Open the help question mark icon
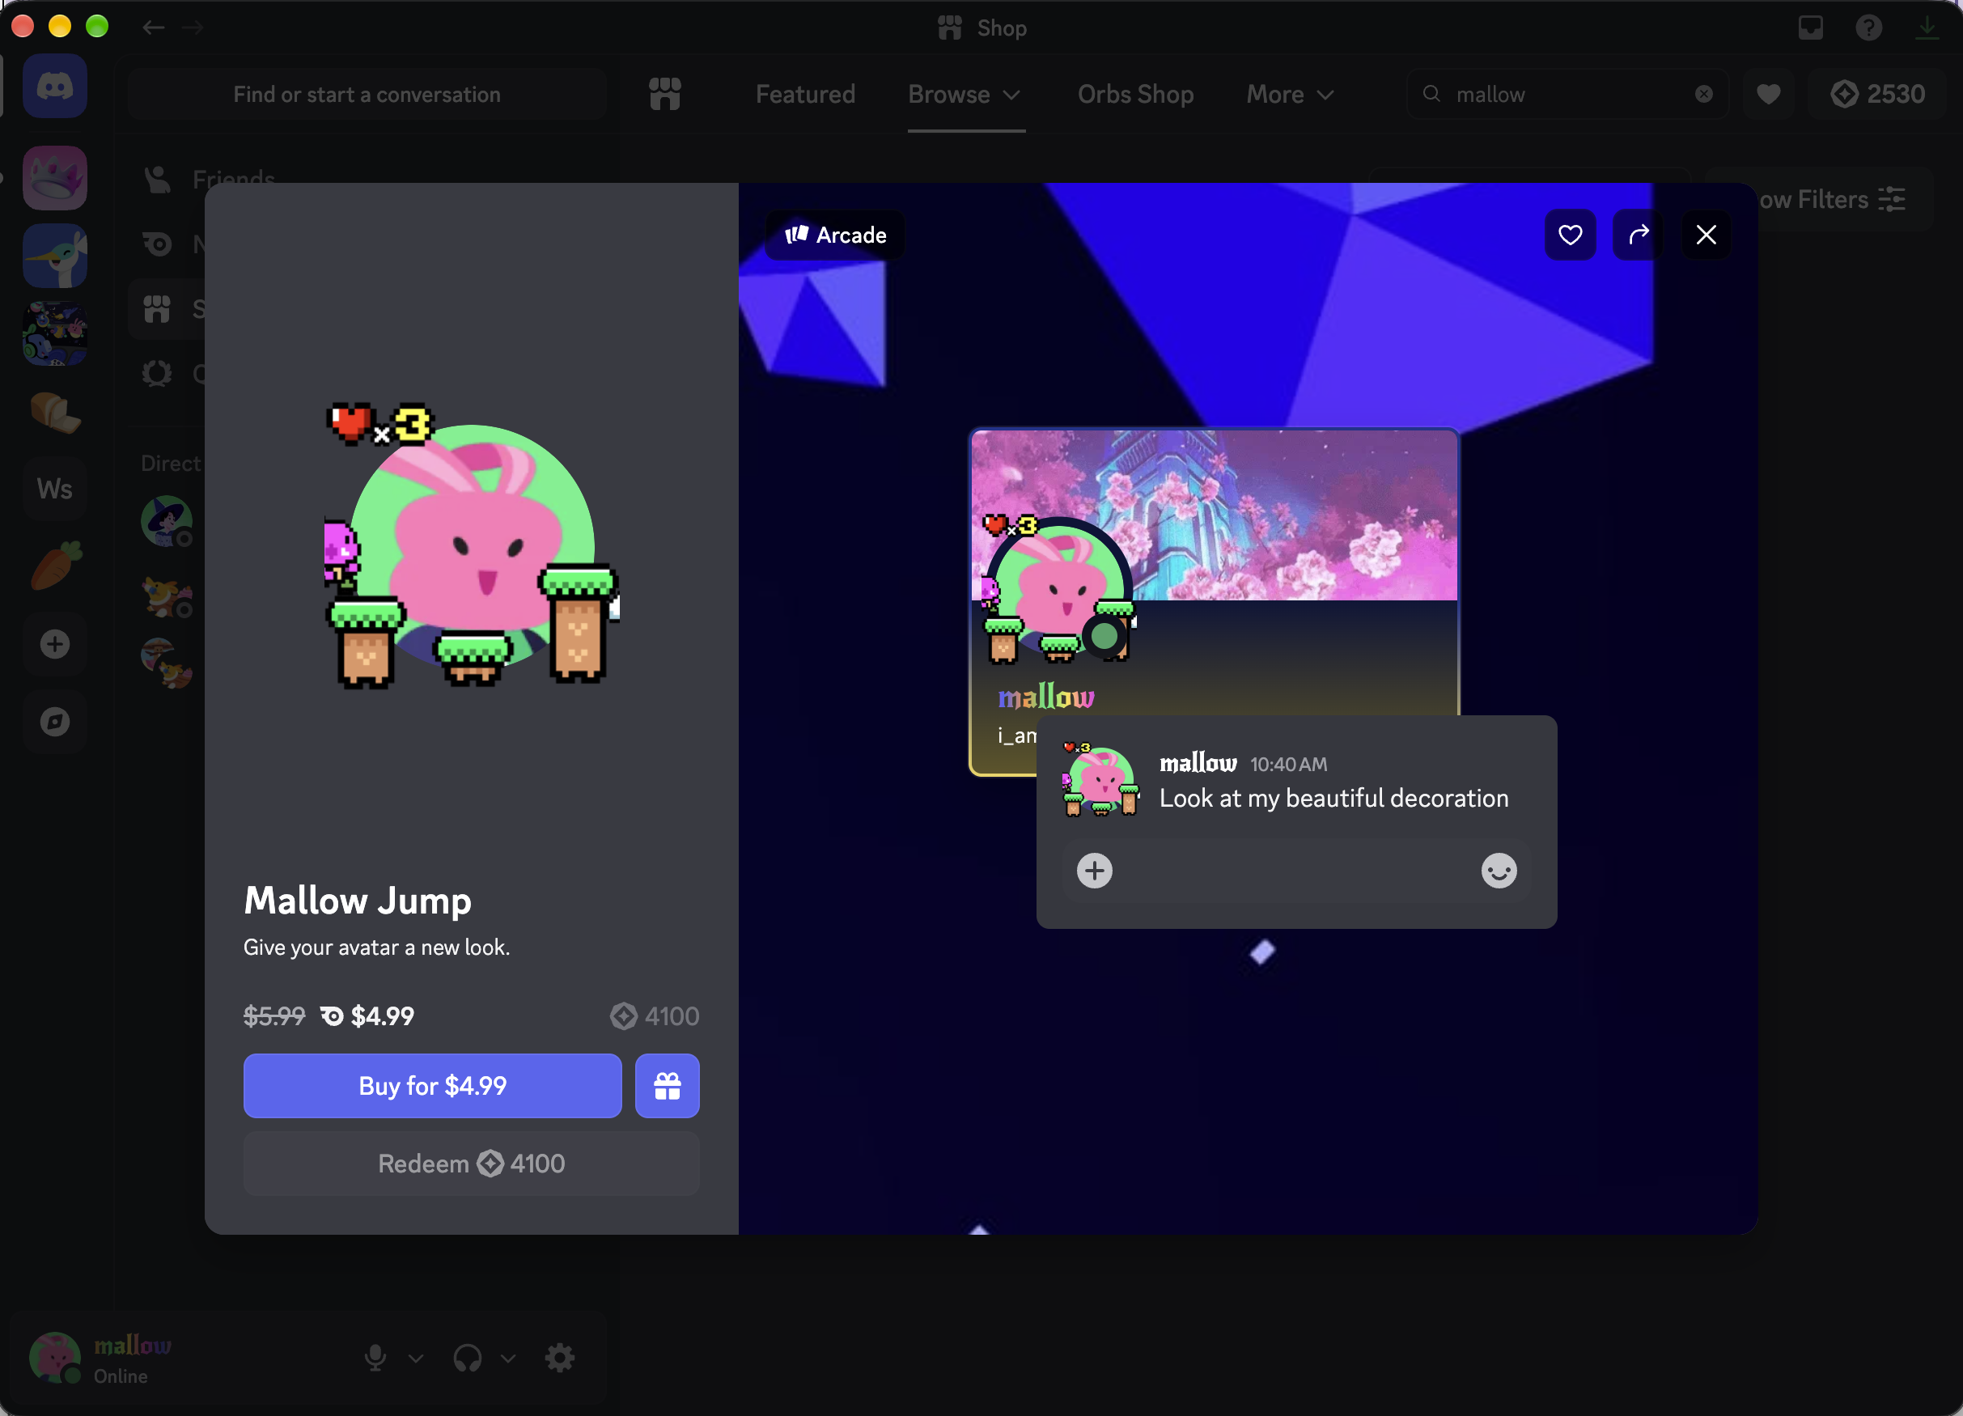The height and width of the screenshot is (1416, 1963). [x=1868, y=28]
